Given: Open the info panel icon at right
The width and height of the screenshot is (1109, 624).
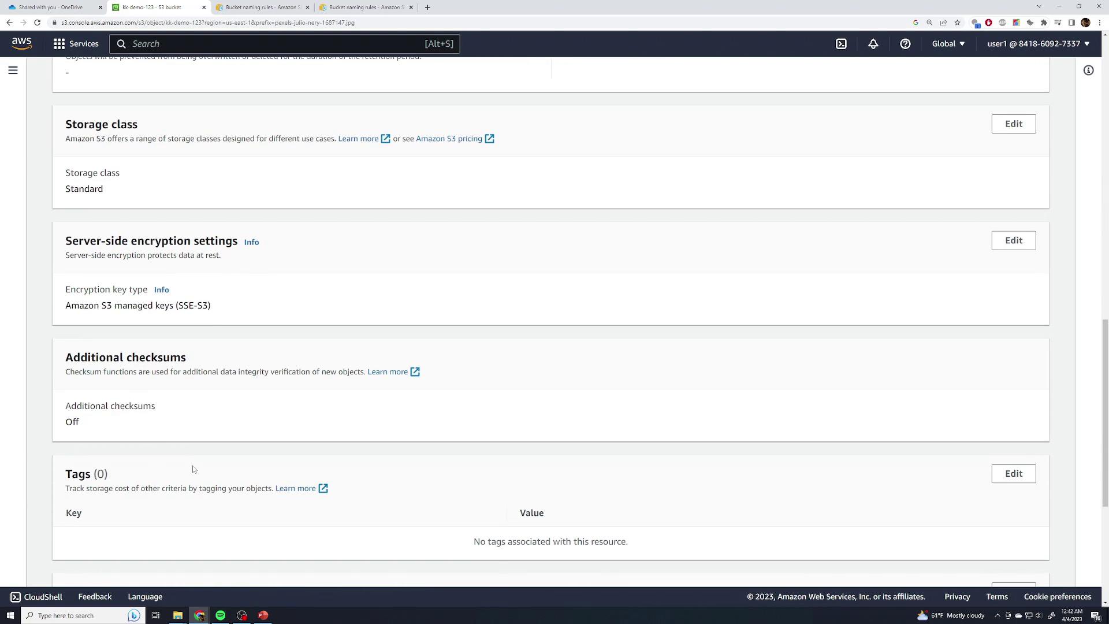Looking at the screenshot, I should [x=1088, y=70].
